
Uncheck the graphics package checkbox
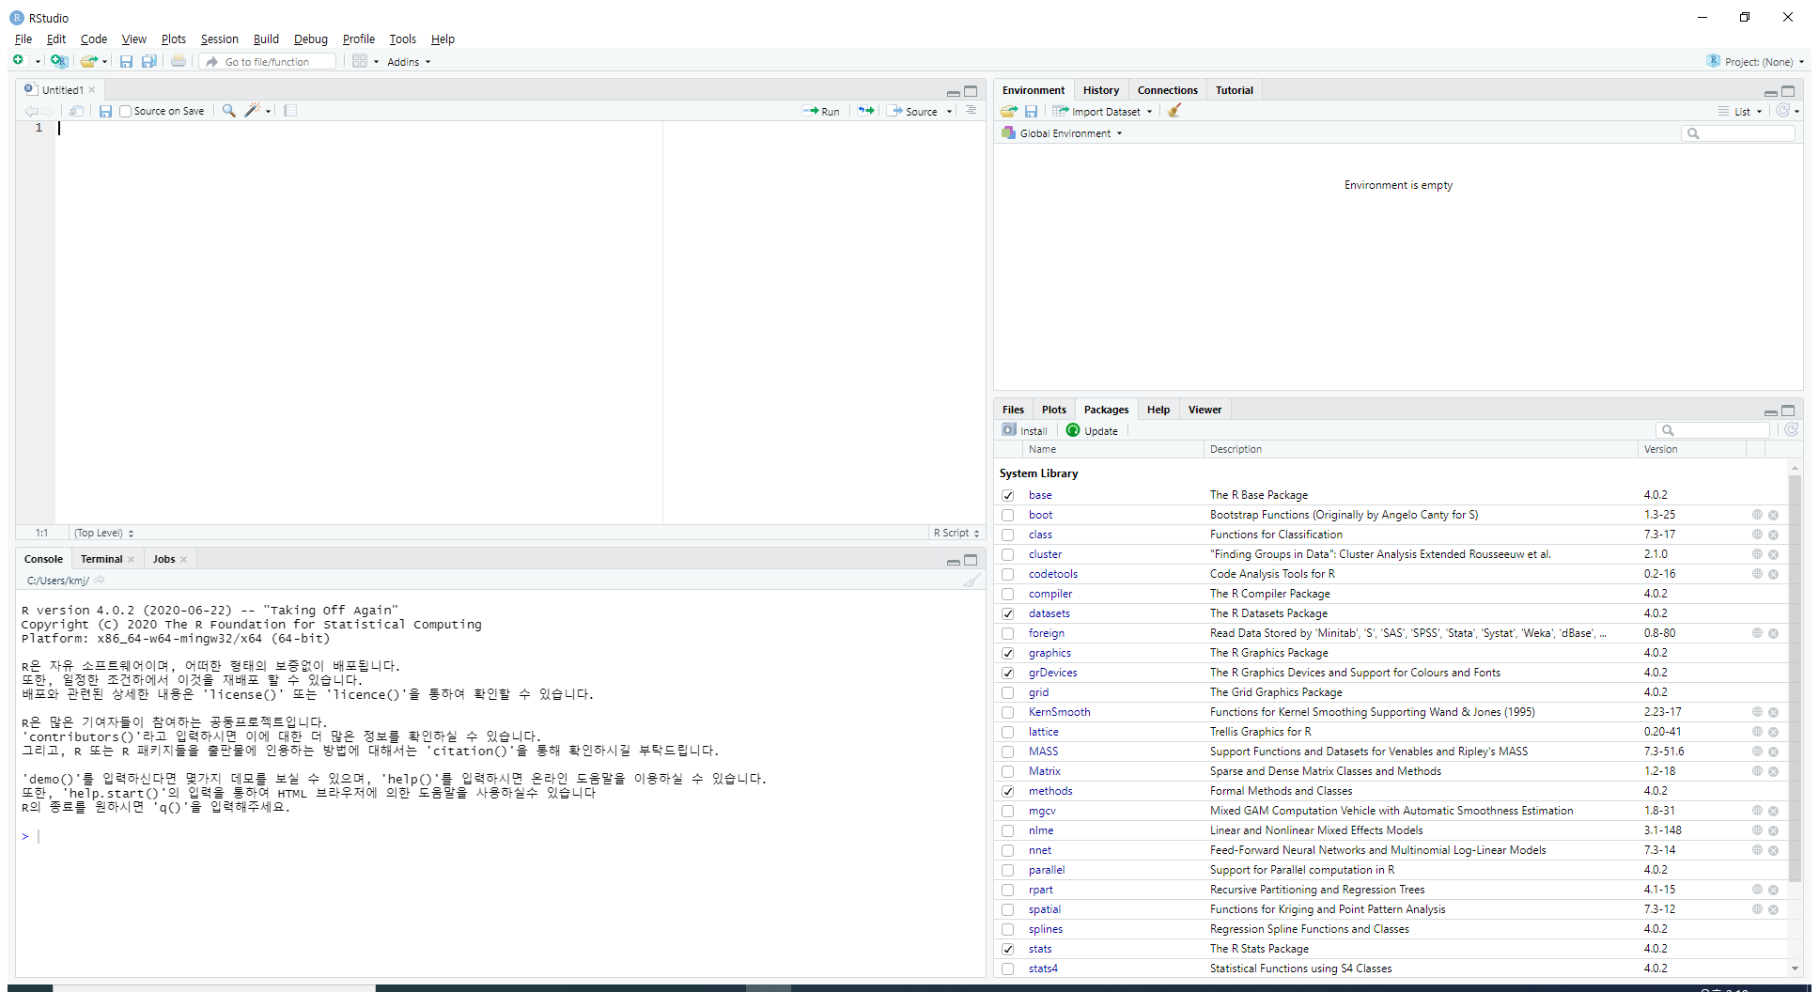pyautogui.click(x=1007, y=653)
